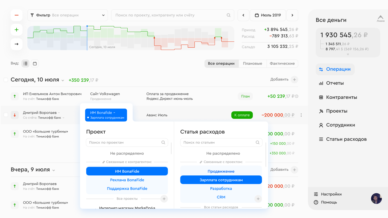Select Плановые operations filter
Screen dimensions: 388x218
click(252, 64)
